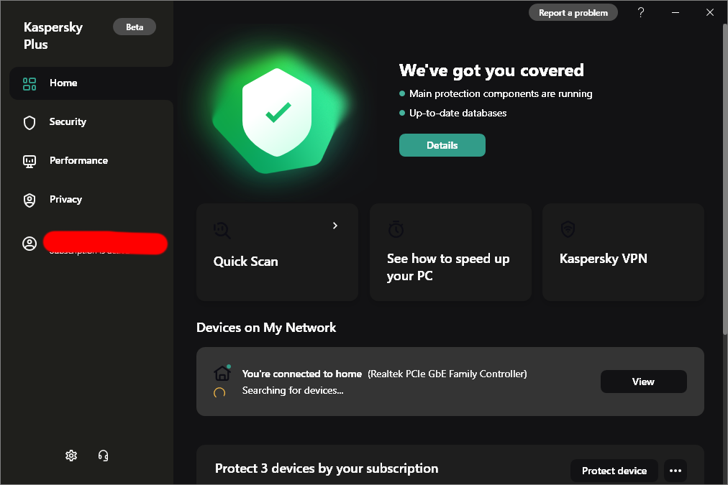Report a problem using the top button

coord(573,12)
